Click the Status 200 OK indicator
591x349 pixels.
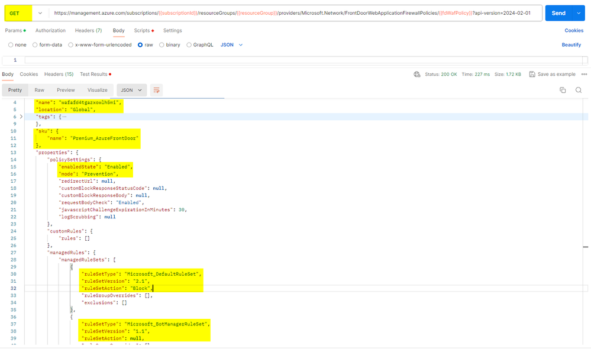pyautogui.click(x=441, y=75)
